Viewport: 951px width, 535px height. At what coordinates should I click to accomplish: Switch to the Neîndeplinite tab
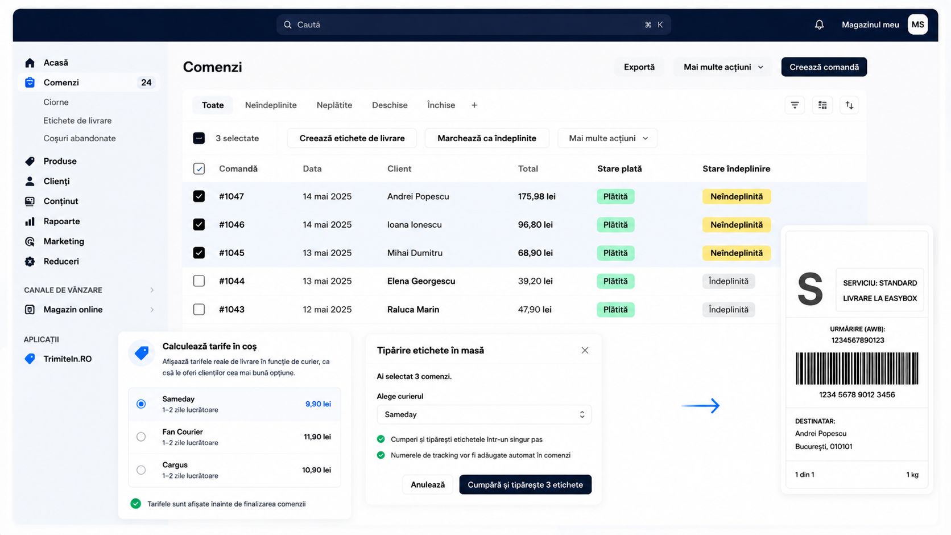(271, 105)
